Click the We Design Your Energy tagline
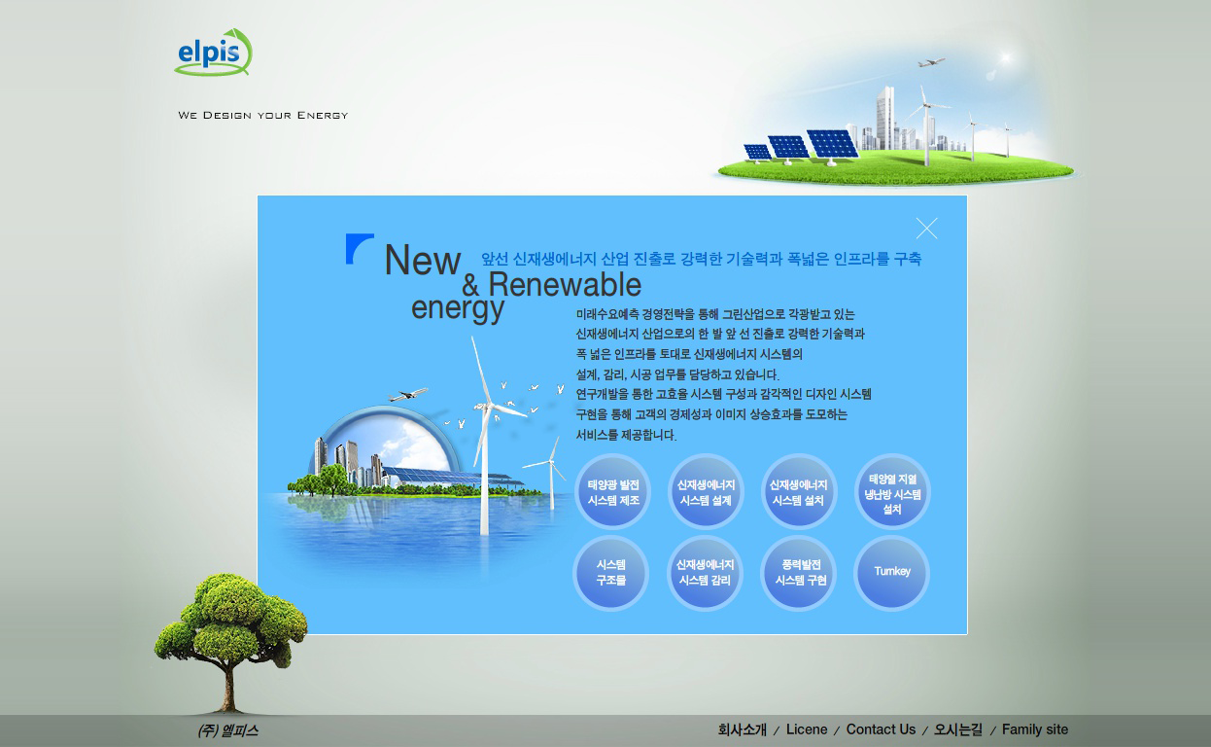The image size is (1211, 747). (x=262, y=115)
